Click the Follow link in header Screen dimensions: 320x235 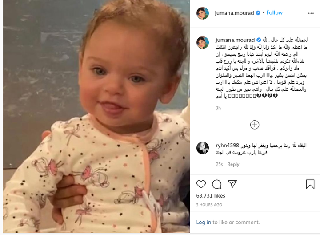pyautogui.click(x=274, y=12)
